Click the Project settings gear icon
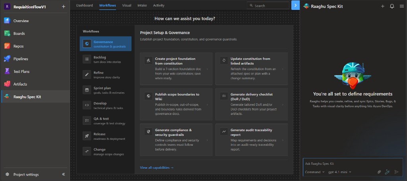The width and height of the screenshot is (407, 181). 7,175
